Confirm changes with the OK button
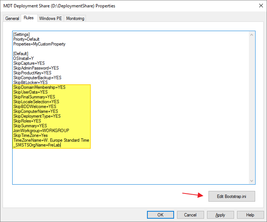The image size is (267, 222). pos(160,215)
